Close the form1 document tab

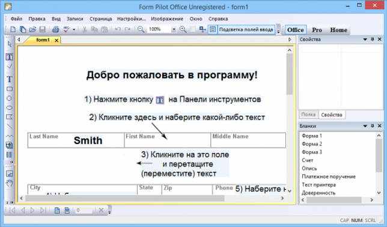tap(56, 40)
